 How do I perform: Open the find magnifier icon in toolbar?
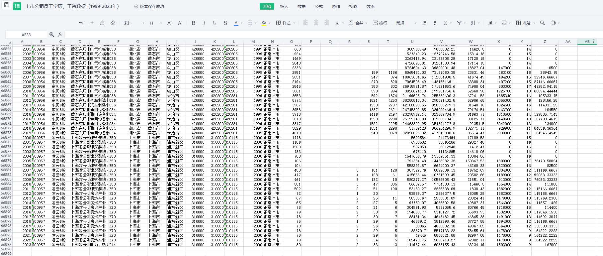[542, 23]
